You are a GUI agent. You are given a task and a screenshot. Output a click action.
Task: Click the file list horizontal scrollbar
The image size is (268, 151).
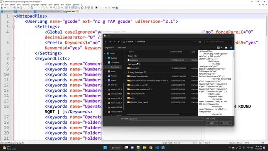click(153, 115)
